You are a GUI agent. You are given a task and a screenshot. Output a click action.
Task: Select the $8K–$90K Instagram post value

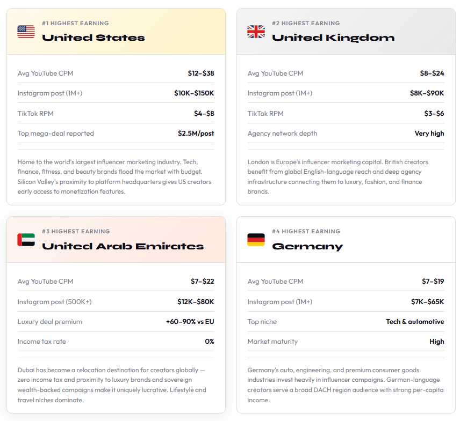[427, 93]
